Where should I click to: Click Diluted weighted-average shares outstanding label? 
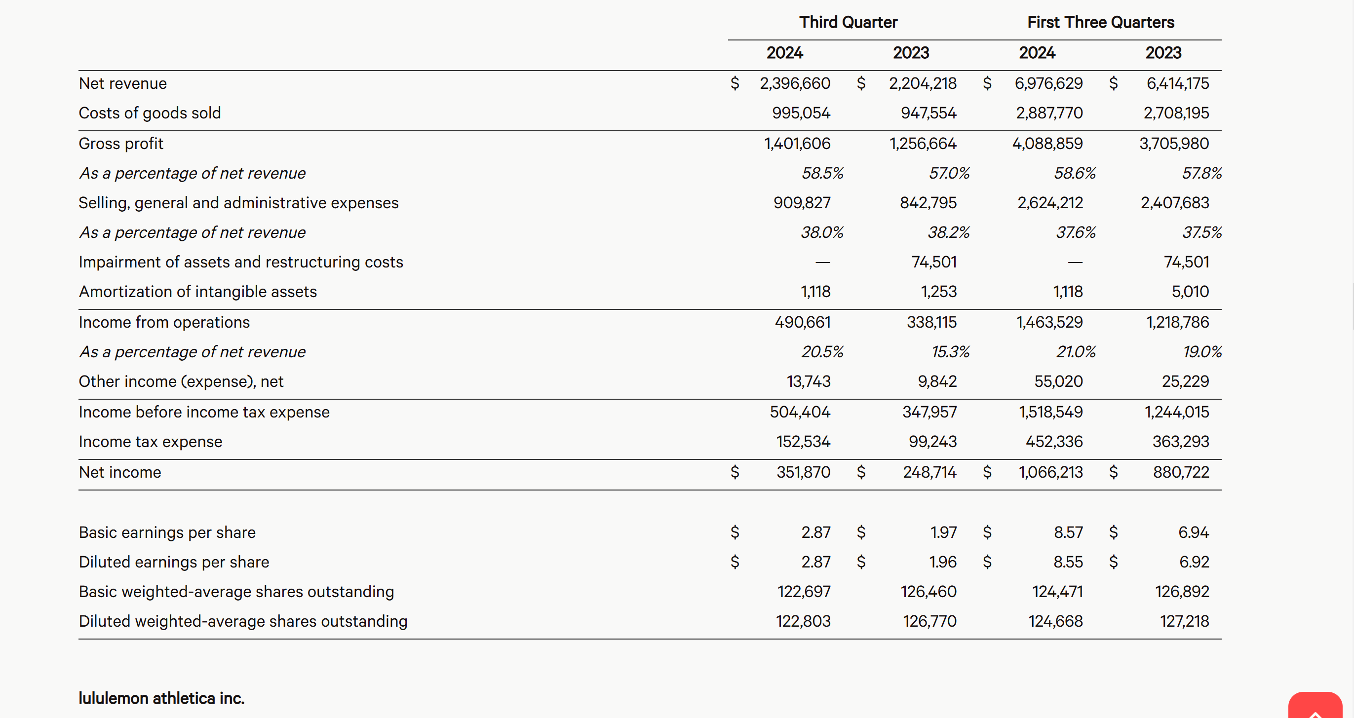tap(243, 621)
